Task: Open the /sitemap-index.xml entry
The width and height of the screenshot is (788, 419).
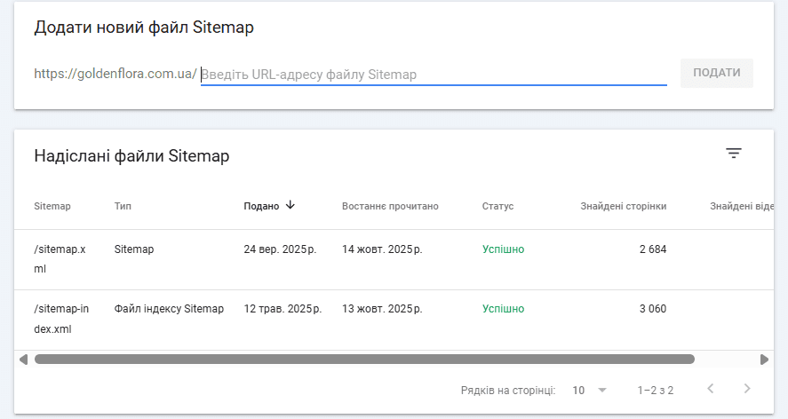Action: tap(60, 319)
